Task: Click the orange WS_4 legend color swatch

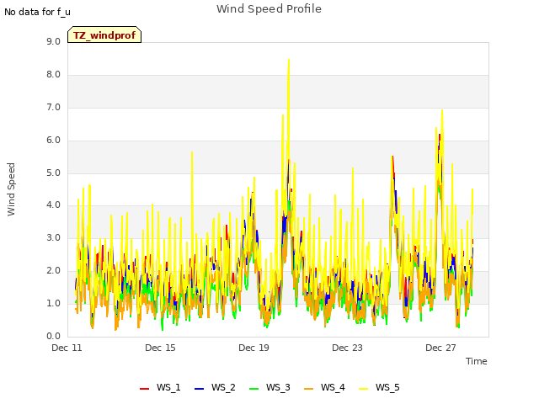Action: coord(309,389)
